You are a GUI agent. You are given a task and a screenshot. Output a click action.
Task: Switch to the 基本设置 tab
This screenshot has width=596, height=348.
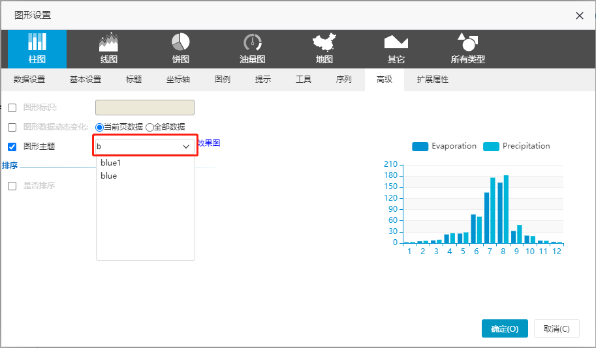click(86, 80)
